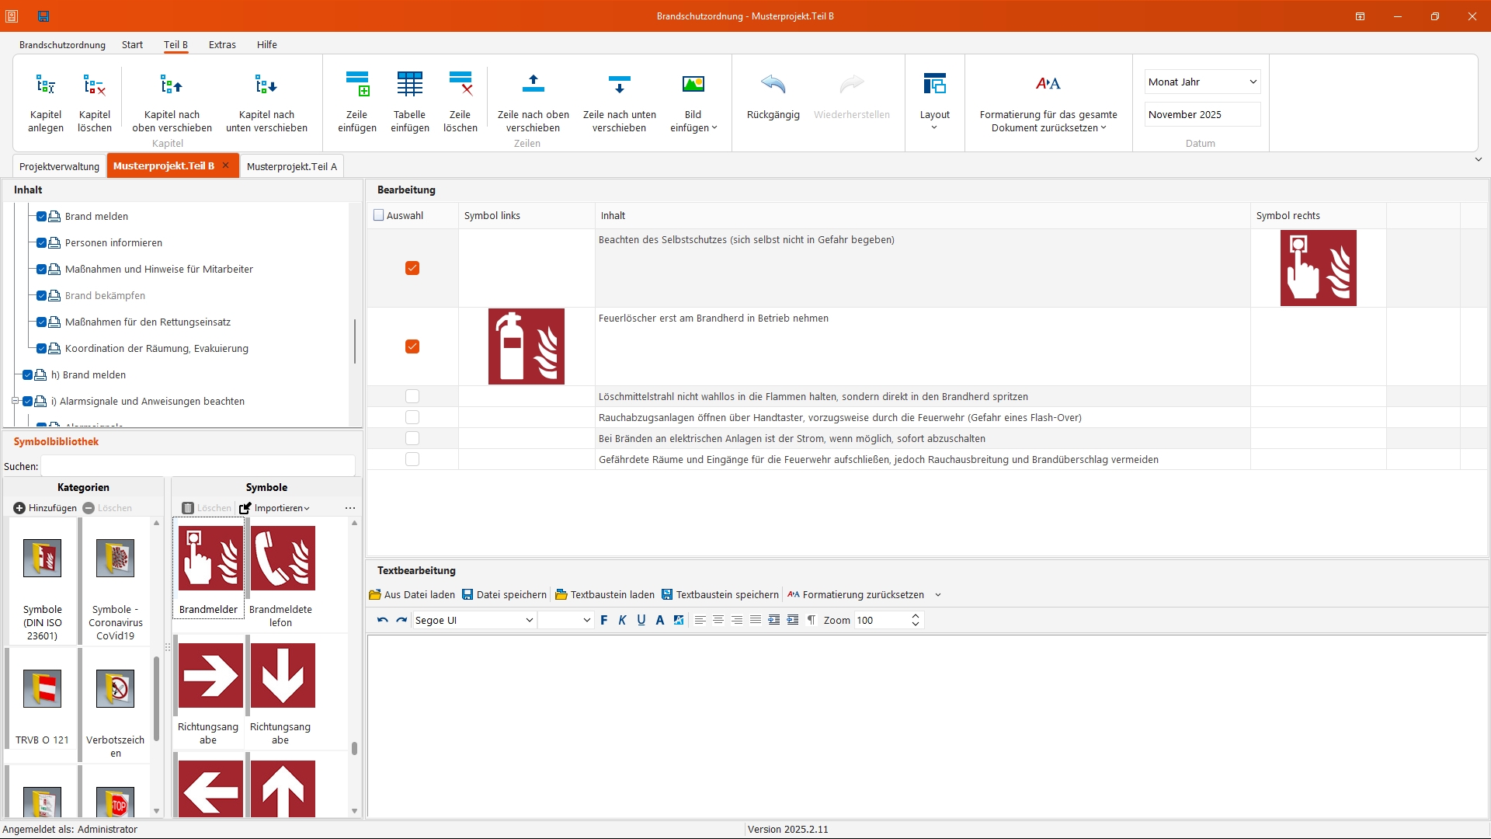Screen dimensions: 1491x839
Task: Click the Suchen field in Symbolbibliothek
Action: 198,466
